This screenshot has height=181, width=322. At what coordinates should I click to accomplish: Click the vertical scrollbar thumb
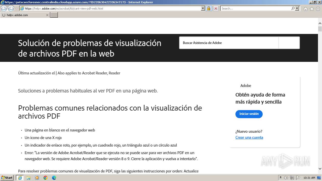(320, 29)
